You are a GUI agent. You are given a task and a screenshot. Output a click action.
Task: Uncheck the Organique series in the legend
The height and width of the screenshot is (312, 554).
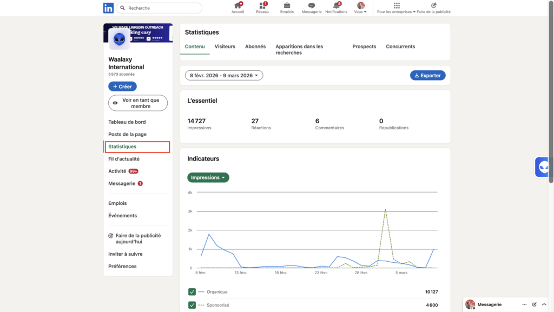191,291
